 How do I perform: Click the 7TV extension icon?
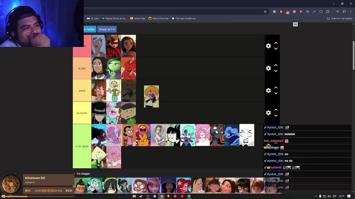tap(308, 12)
